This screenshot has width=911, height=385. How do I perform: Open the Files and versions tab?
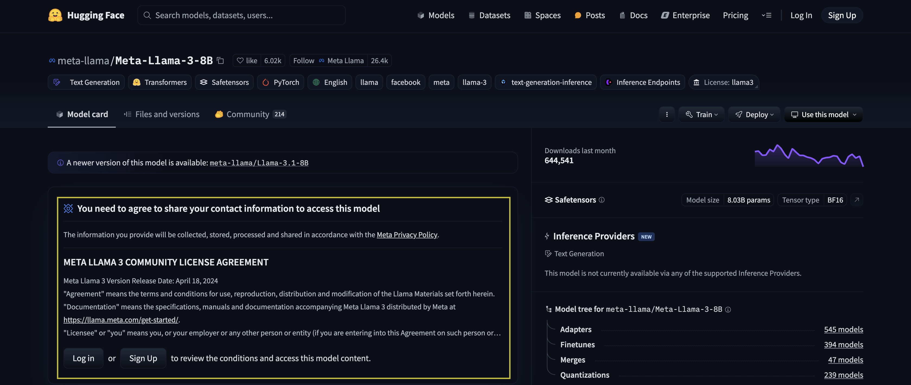[x=162, y=114]
